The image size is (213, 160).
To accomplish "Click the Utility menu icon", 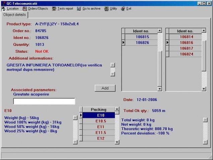I will point(106,9).
